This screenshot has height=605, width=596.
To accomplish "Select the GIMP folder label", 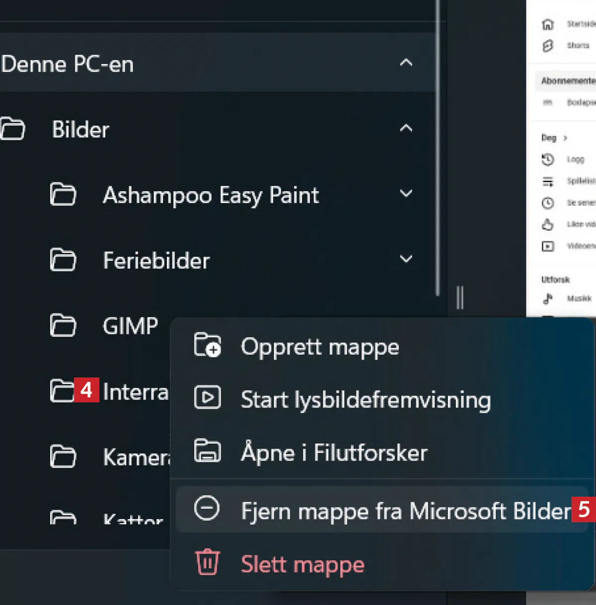I will [131, 326].
